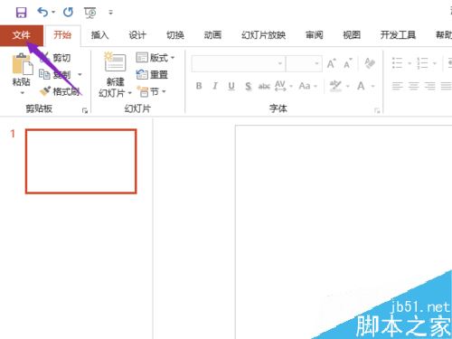Apply font color with the A button
The width and height of the screenshot is (452, 339).
point(361,86)
